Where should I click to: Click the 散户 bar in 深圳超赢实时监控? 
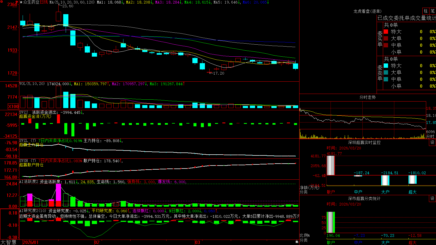(x=331, y=165)
